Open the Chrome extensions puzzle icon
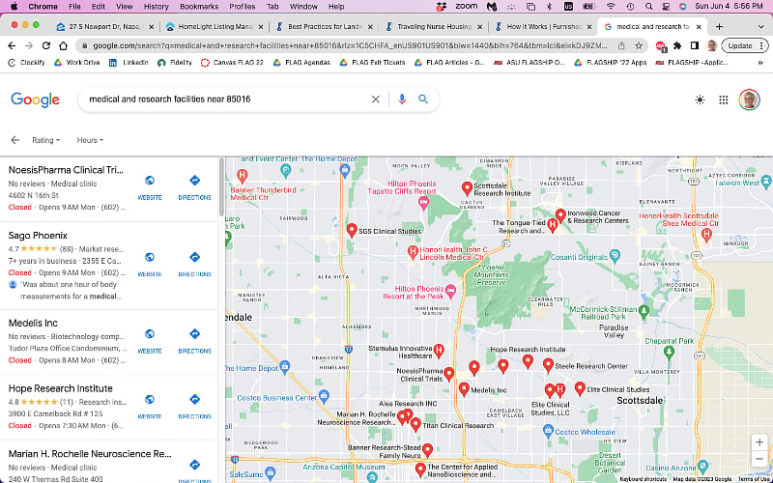Screen dimensions: 773x483 (x=677, y=45)
